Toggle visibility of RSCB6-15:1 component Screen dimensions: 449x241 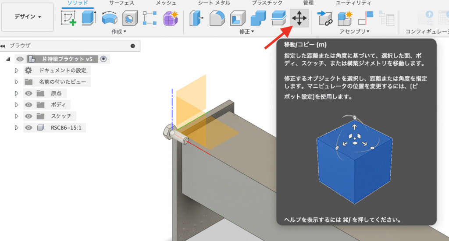click(x=29, y=128)
